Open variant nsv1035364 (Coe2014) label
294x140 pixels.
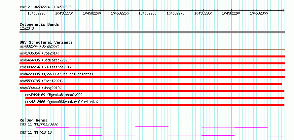(x=40, y=53)
